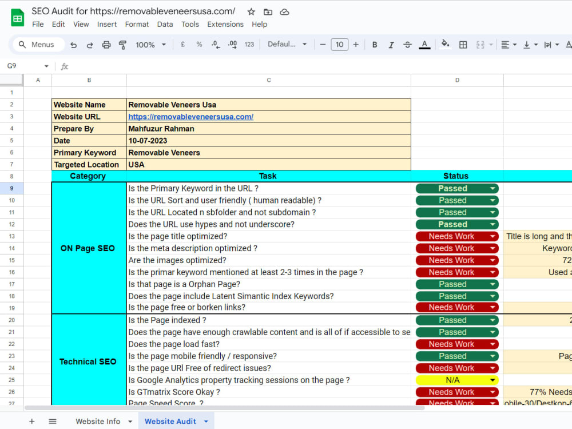Decrease decimal places
This screenshot has height=429, width=572.
(x=216, y=45)
